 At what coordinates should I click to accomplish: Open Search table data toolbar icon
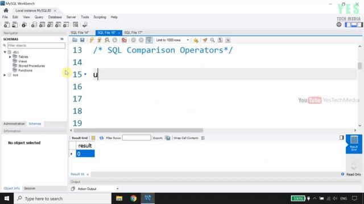coord(76,24)
